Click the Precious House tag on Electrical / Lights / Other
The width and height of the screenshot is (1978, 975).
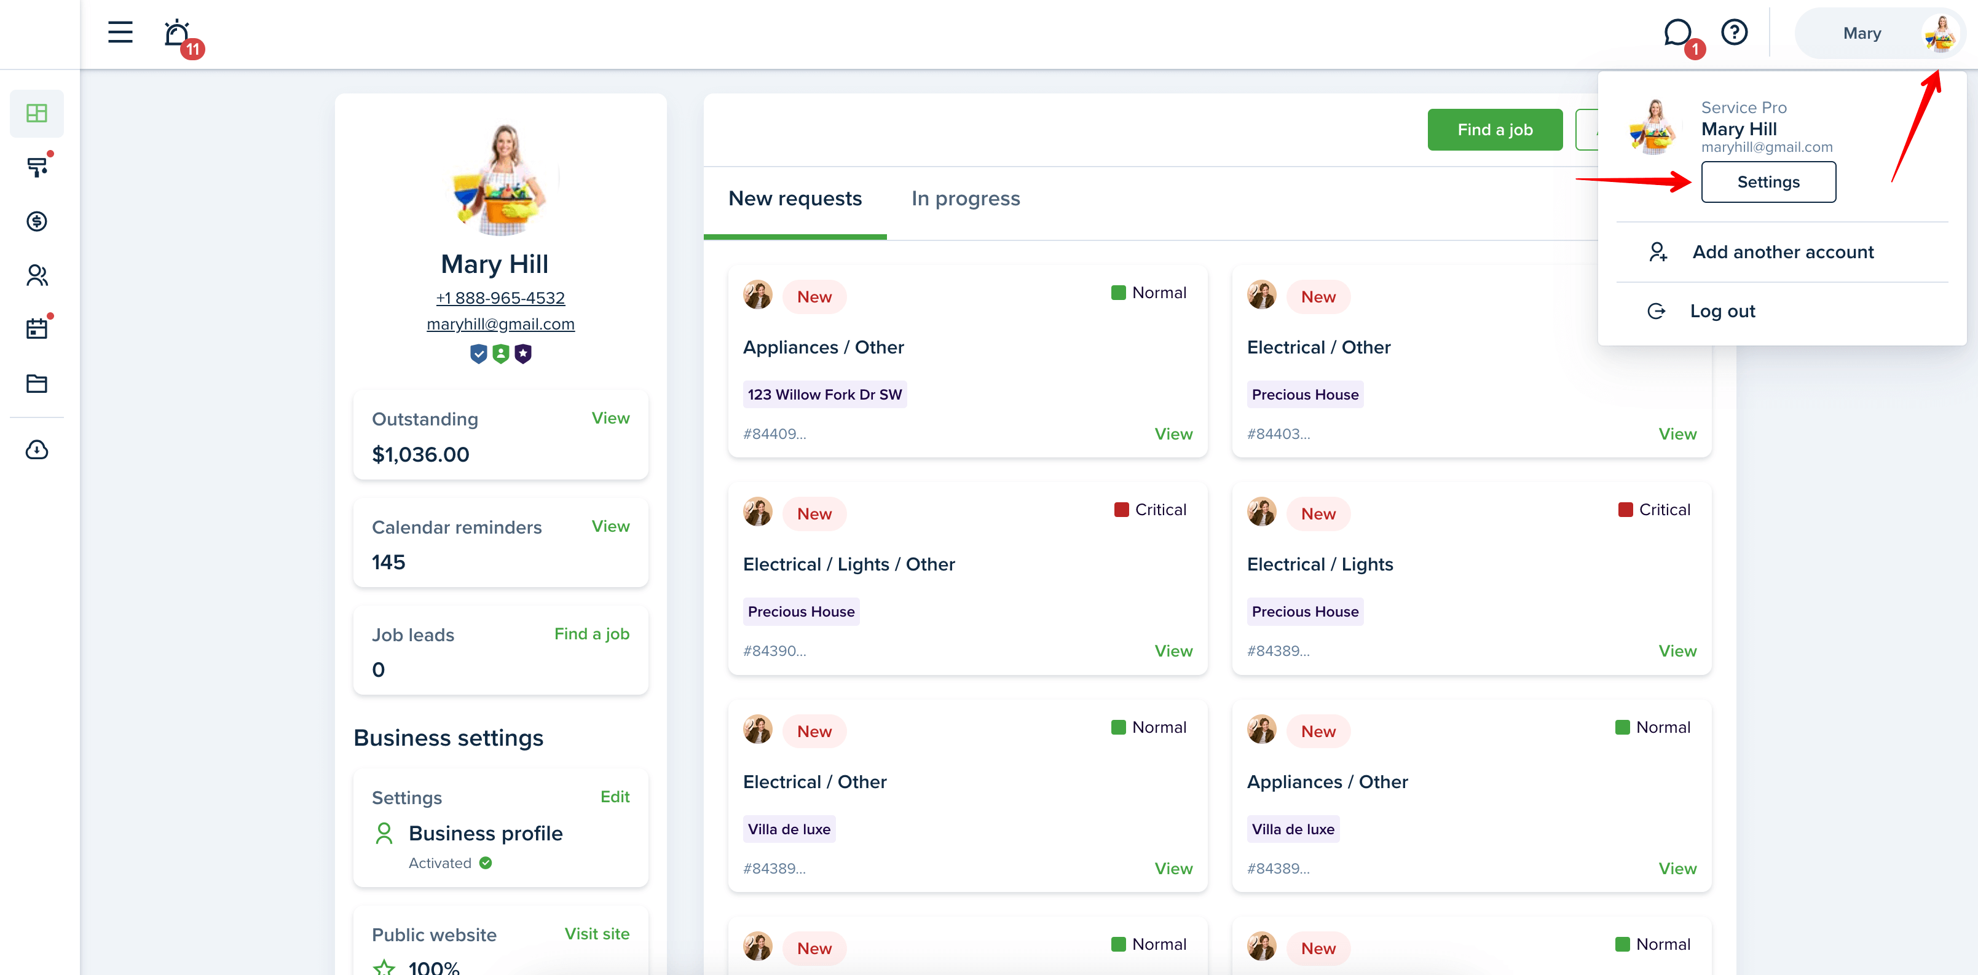click(x=800, y=612)
